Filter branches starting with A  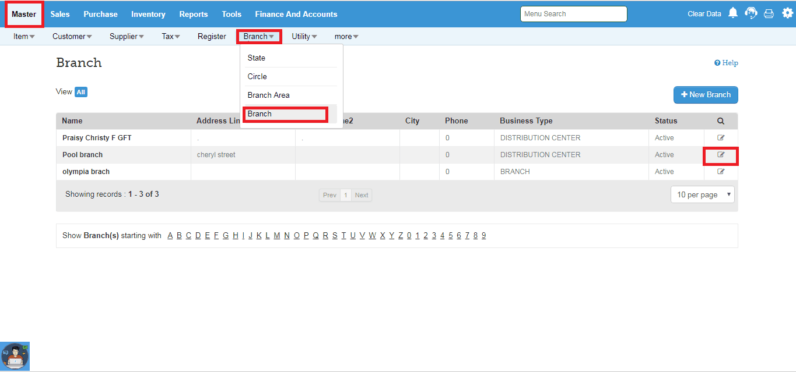[x=170, y=236]
